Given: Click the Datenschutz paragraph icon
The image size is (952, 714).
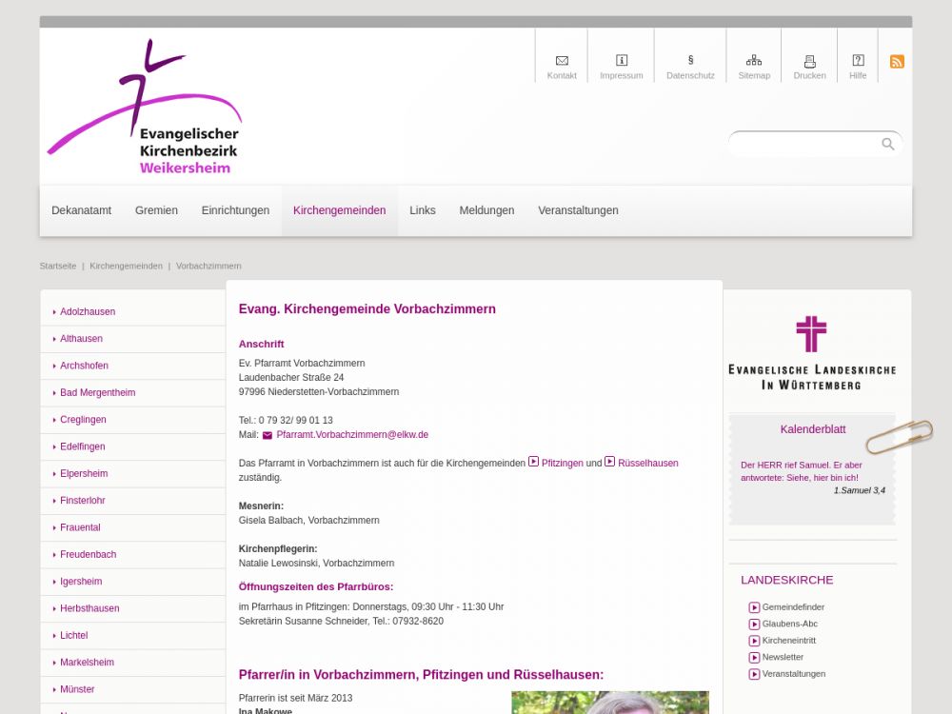Looking at the screenshot, I should (x=690, y=61).
